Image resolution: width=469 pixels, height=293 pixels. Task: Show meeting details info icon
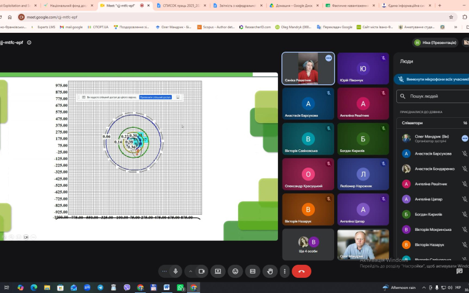coord(29,42)
